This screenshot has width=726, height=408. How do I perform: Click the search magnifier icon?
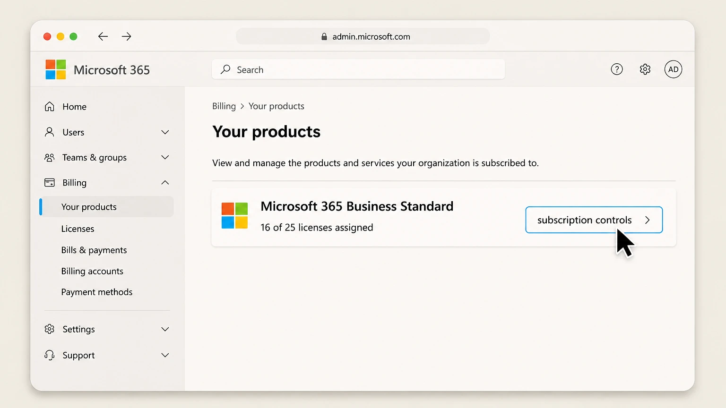pos(225,69)
